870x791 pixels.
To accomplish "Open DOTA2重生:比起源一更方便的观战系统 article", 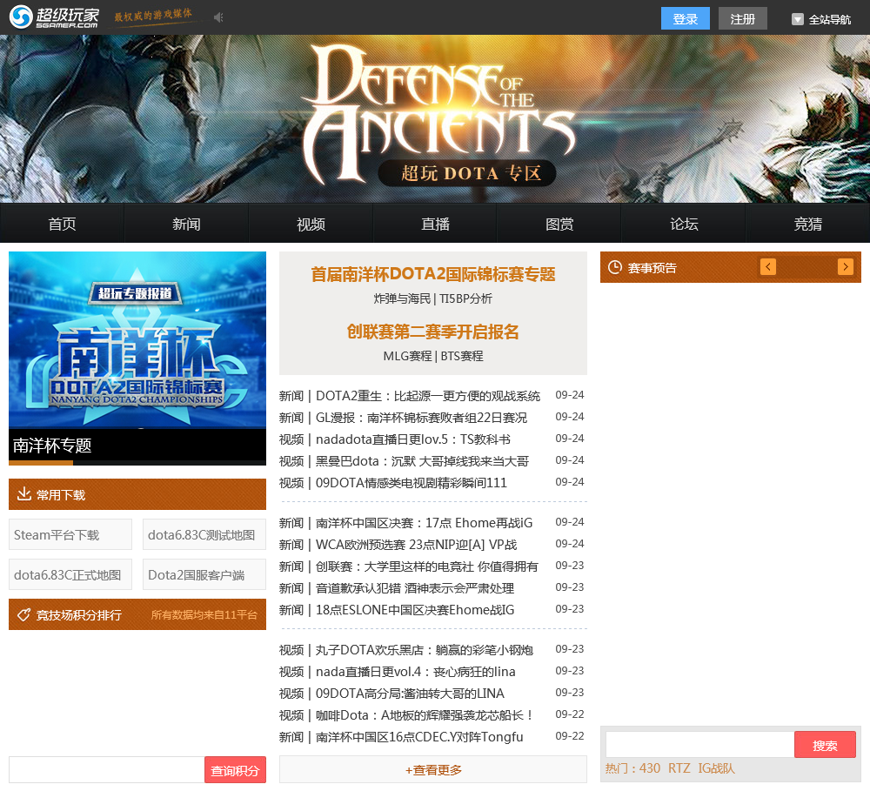I will pyautogui.click(x=428, y=396).
